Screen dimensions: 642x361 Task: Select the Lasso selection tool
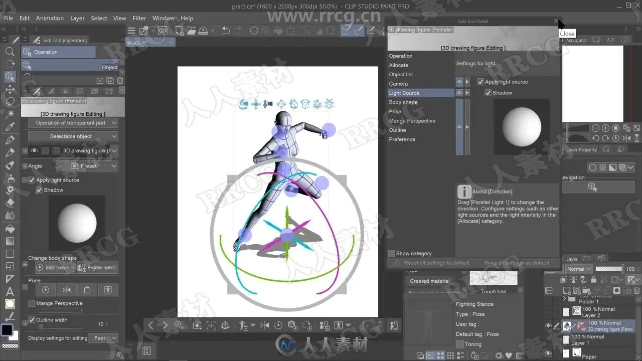[10, 102]
